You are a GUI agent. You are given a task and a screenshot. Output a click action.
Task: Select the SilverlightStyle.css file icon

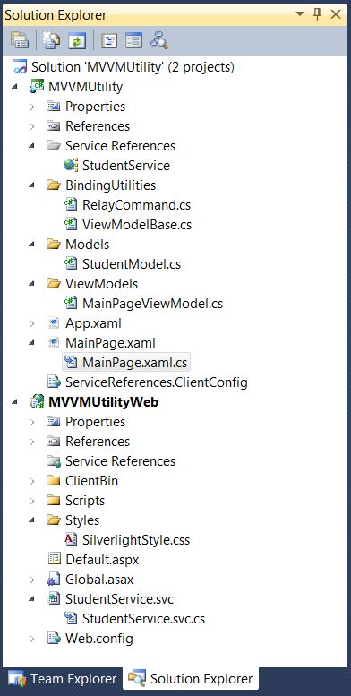coord(71,540)
